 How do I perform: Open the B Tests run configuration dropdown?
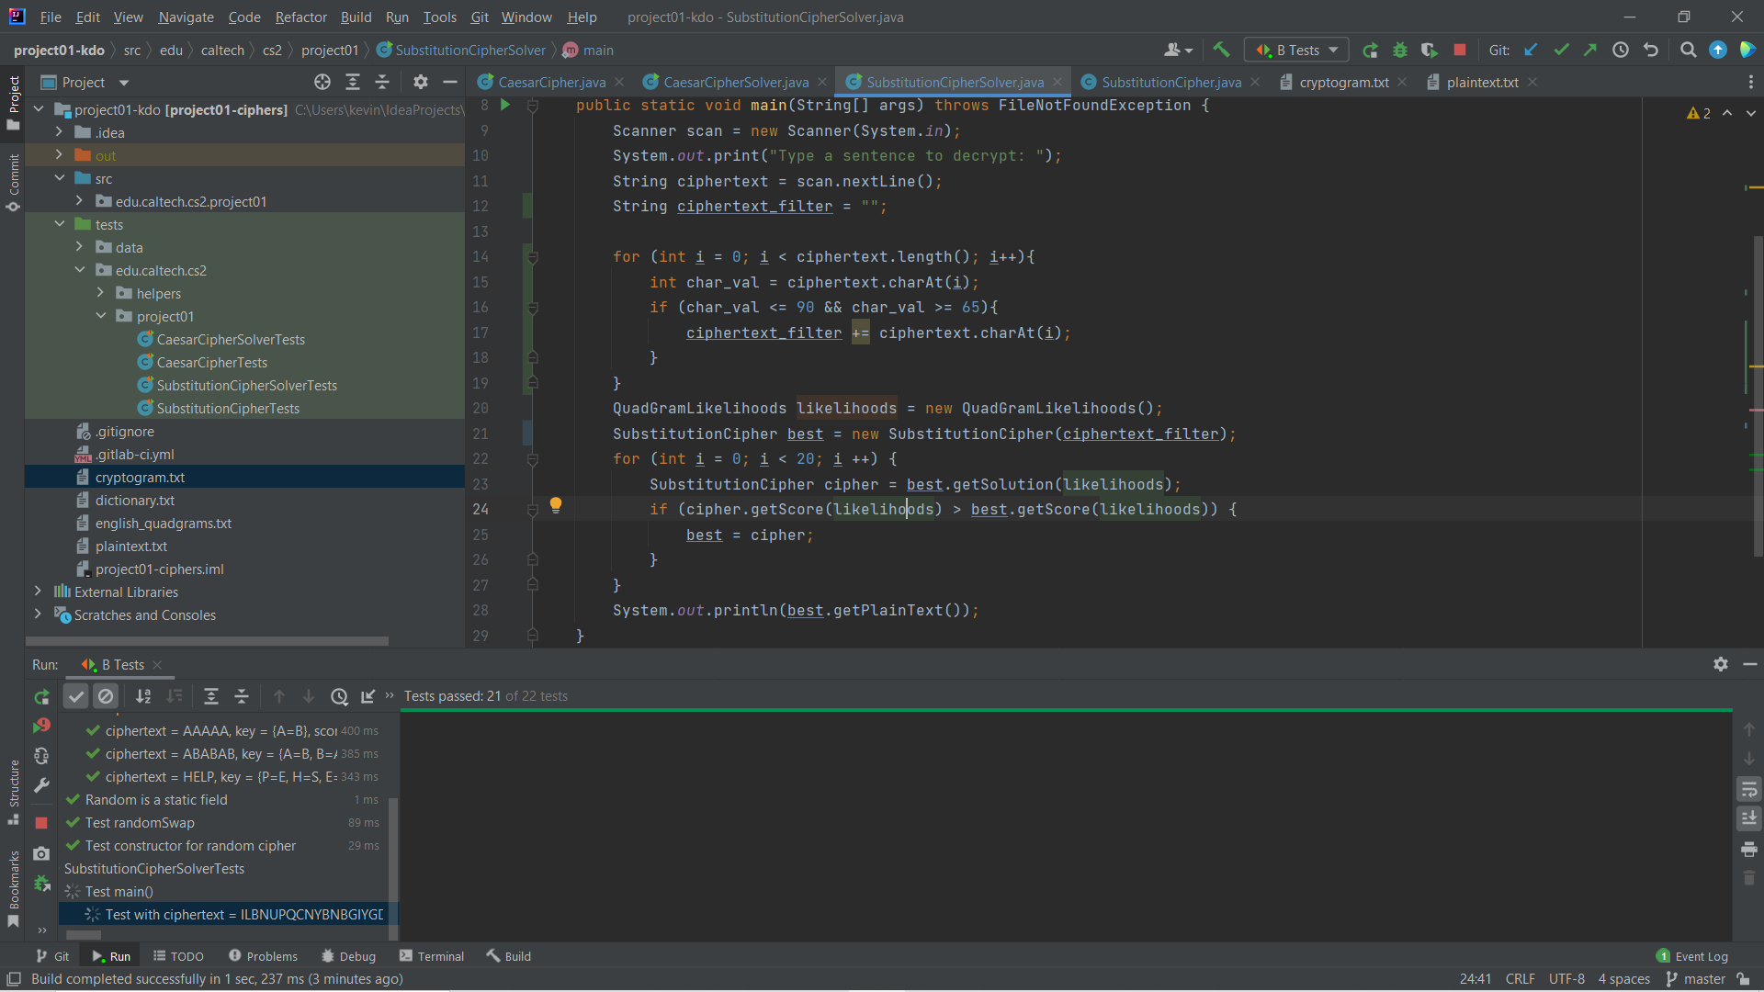point(1296,50)
